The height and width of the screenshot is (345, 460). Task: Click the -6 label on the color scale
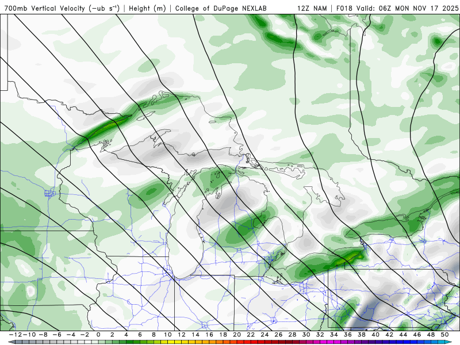(57, 335)
